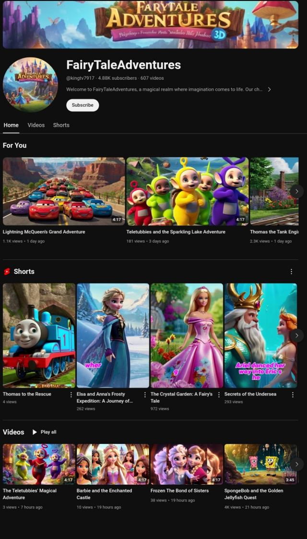Click the Barbie Enchanted Castle thumbnail

(113, 464)
